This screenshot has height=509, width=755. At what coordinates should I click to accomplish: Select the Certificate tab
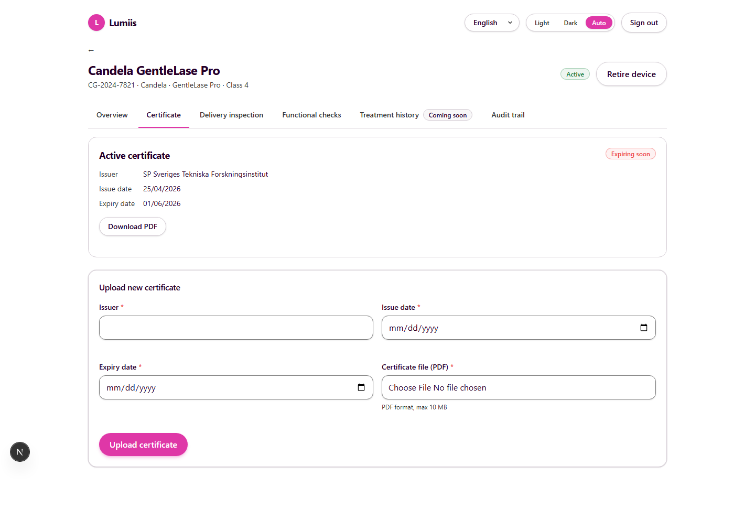pyautogui.click(x=164, y=115)
